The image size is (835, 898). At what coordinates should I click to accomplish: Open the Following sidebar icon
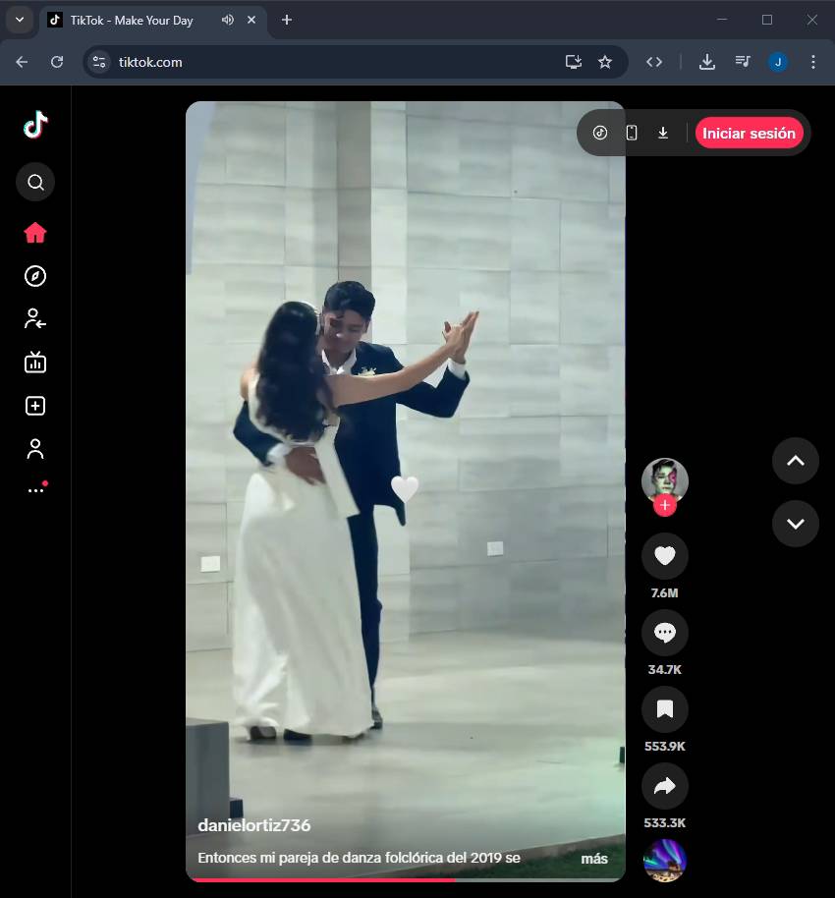tap(35, 318)
